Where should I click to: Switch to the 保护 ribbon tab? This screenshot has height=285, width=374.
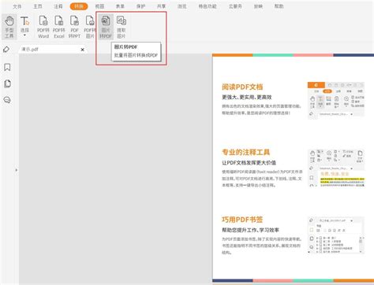click(140, 6)
